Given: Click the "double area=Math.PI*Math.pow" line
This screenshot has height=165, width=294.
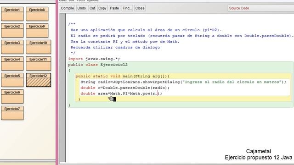Looking at the screenshot, I should (121, 93).
